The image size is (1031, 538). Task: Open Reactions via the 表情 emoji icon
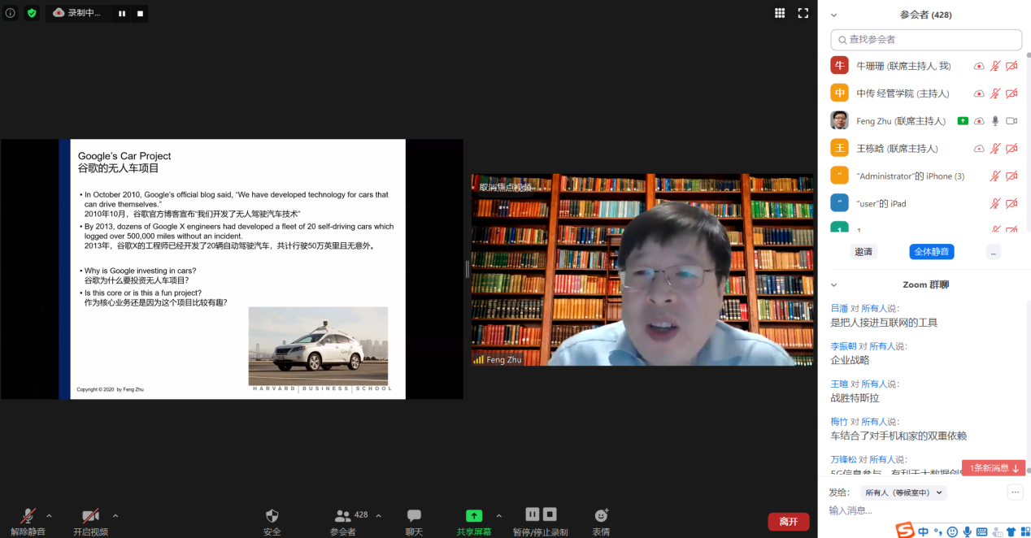[601, 520]
